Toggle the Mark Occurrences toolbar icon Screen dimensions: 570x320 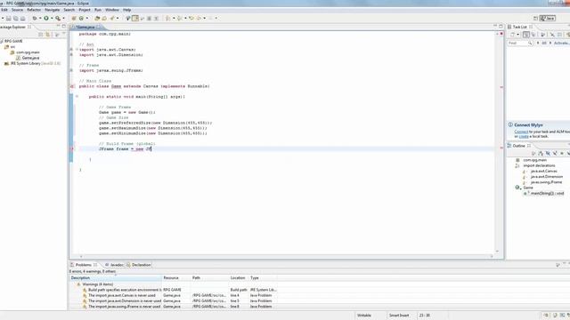pos(135,18)
